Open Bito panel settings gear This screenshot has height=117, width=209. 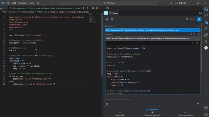tap(200, 13)
